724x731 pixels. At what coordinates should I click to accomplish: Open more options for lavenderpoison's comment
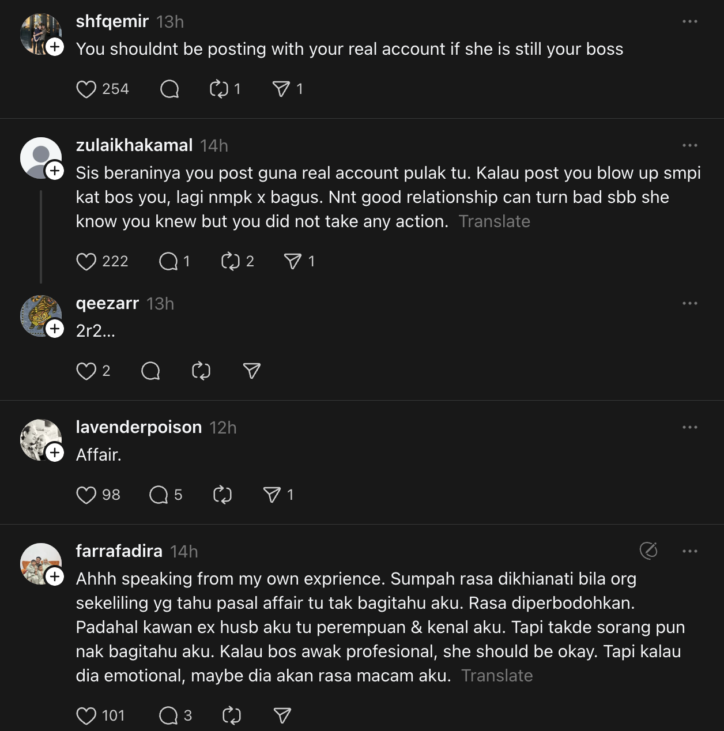pos(689,428)
